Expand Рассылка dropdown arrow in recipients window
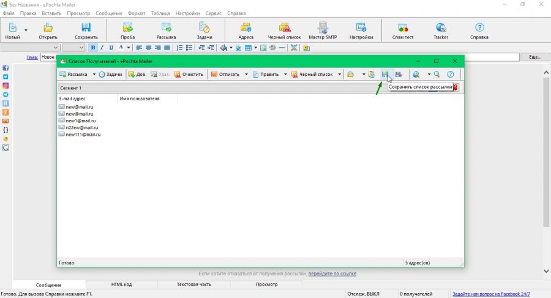This screenshot has height=298, width=551. 94,74
